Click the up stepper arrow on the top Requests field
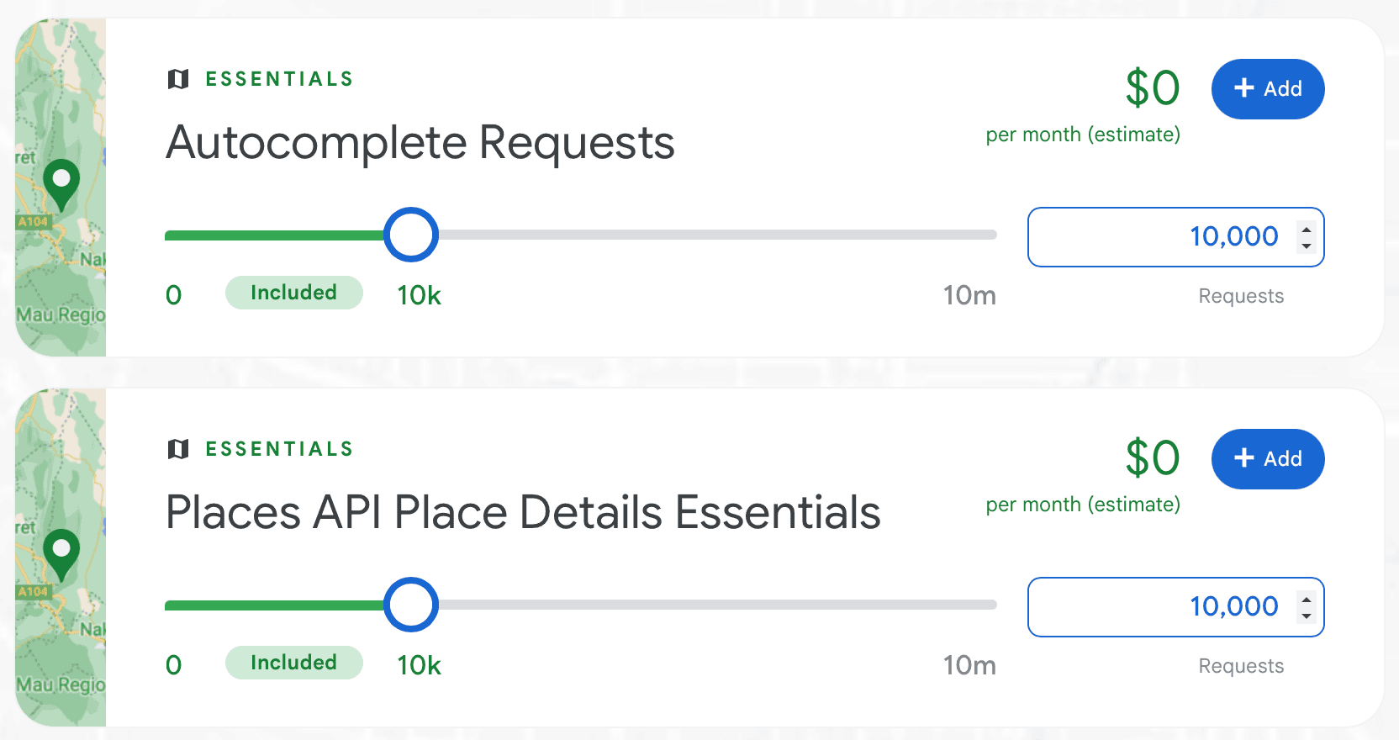Viewport: 1399px width, 740px height. (x=1306, y=229)
